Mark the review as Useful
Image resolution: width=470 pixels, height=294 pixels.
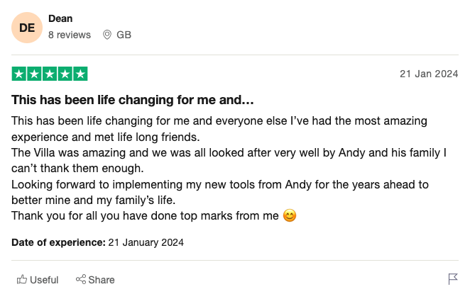pos(44,280)
